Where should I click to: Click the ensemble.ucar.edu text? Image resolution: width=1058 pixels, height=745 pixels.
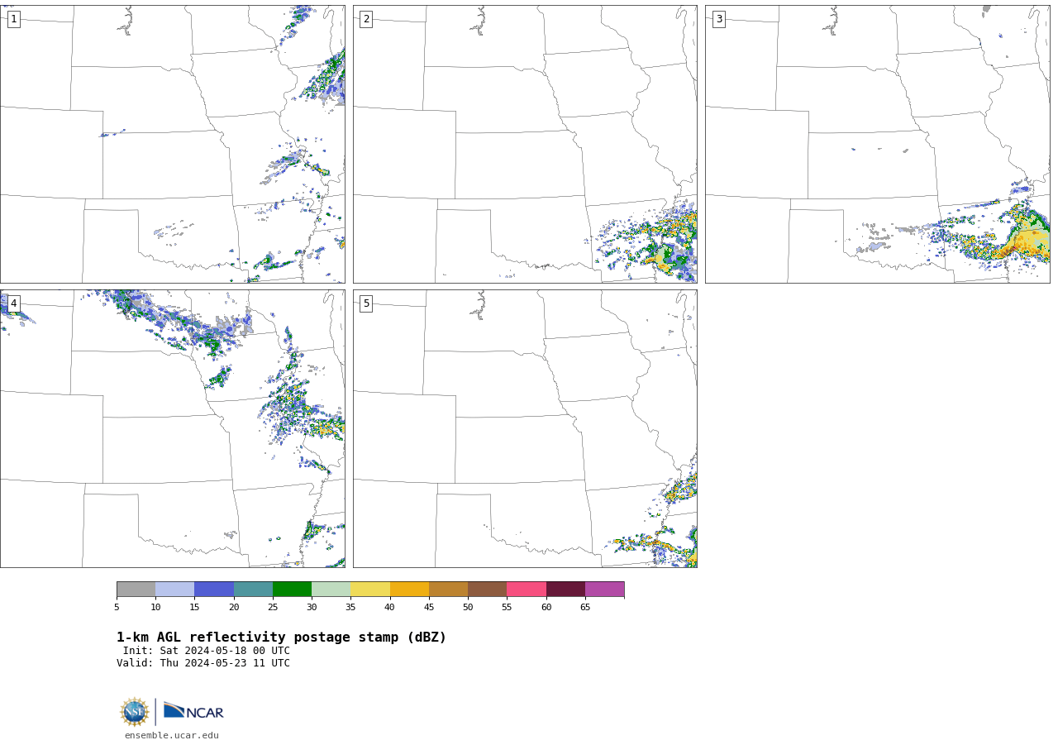(172, 735)
